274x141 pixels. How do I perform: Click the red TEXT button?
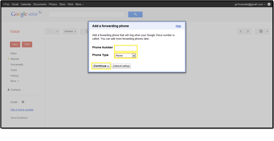tap(27, 45)
